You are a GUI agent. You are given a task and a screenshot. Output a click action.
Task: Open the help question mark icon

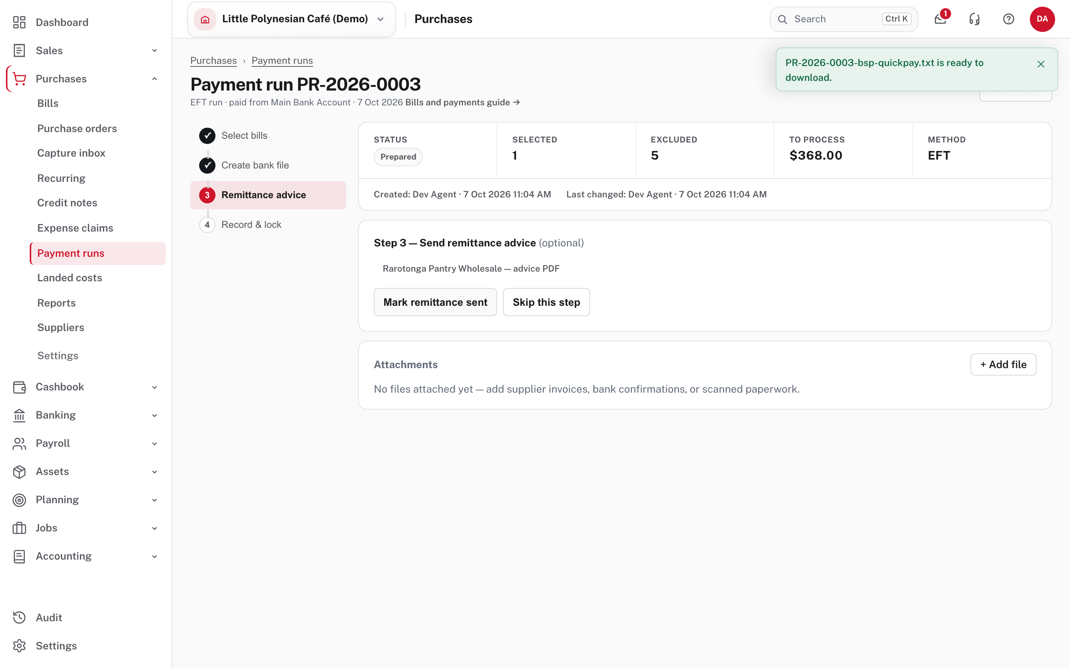pyautogui.click(x=1009, y=19)
